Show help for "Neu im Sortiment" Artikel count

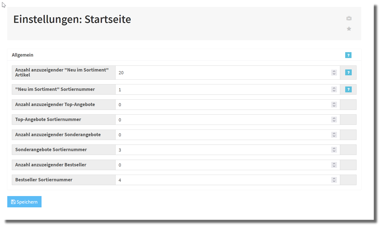coord(348,72)
